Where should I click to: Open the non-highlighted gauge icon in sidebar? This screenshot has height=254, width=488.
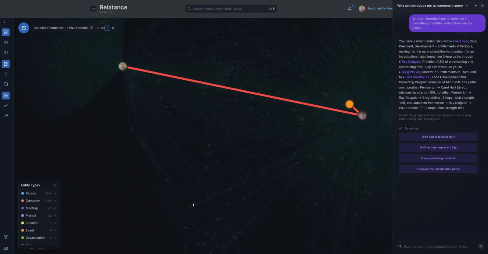[x=5, y=43]
